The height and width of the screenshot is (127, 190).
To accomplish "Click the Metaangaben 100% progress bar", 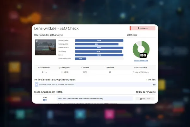I will pos(99,41).
